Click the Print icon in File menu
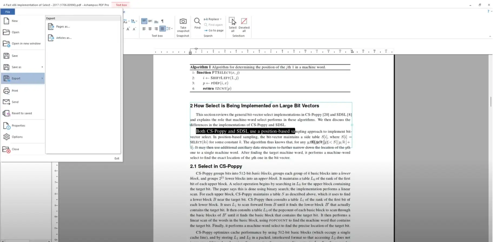493x242 pixels. [x=6, y=91]
